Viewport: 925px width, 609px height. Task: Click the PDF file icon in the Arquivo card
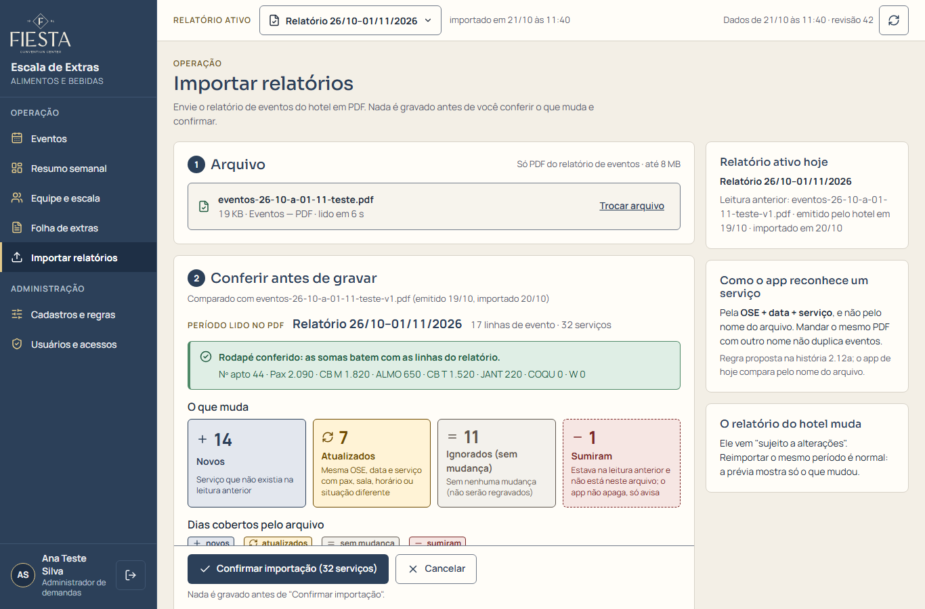click(x=204, y=206)
